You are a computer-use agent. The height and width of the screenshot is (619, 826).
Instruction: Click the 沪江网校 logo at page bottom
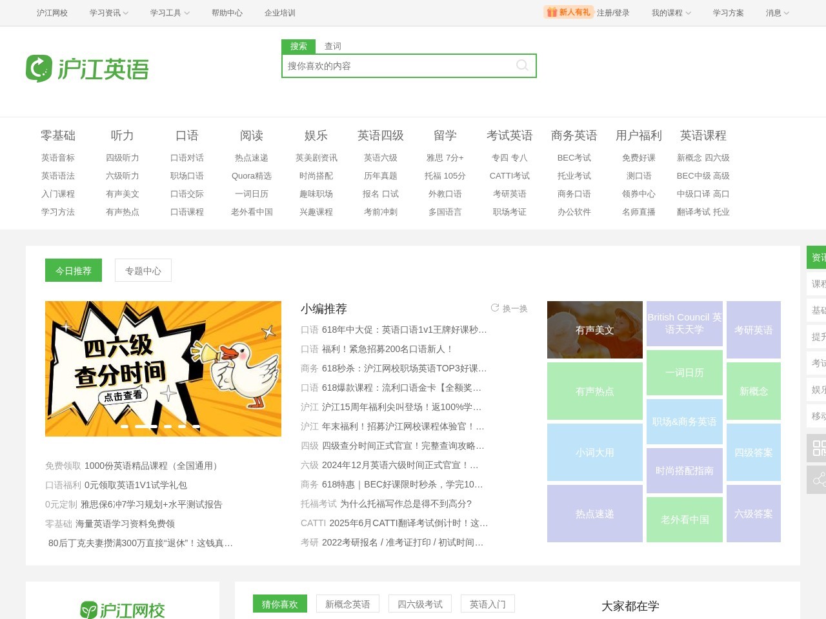click(124, 608)
